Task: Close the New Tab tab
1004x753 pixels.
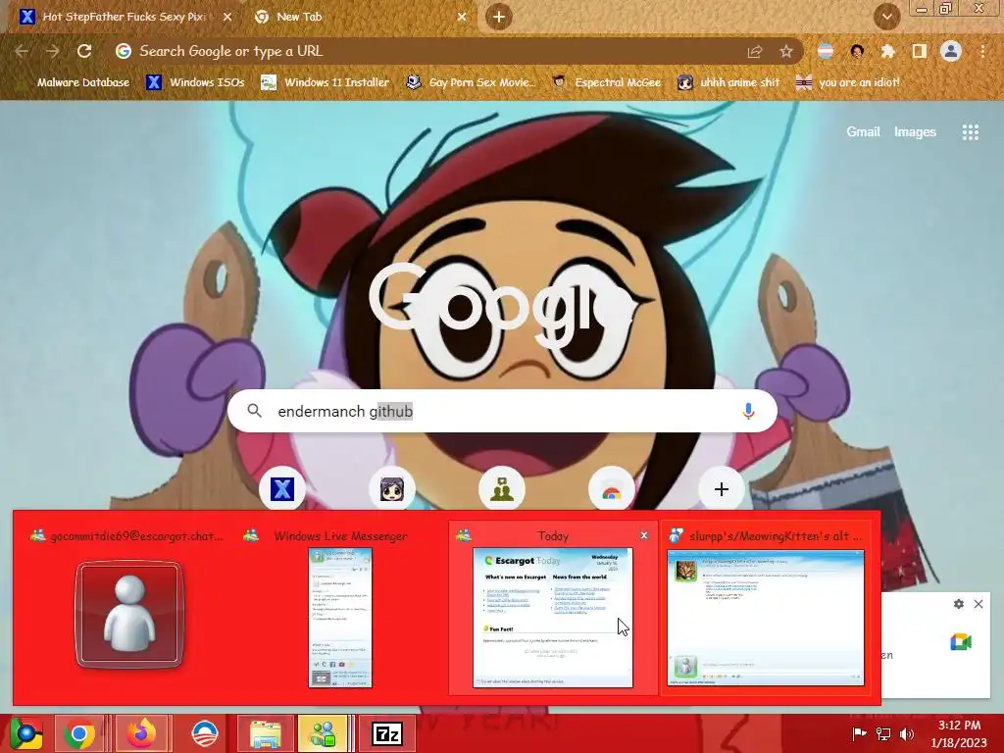Action: pos(462,17)
